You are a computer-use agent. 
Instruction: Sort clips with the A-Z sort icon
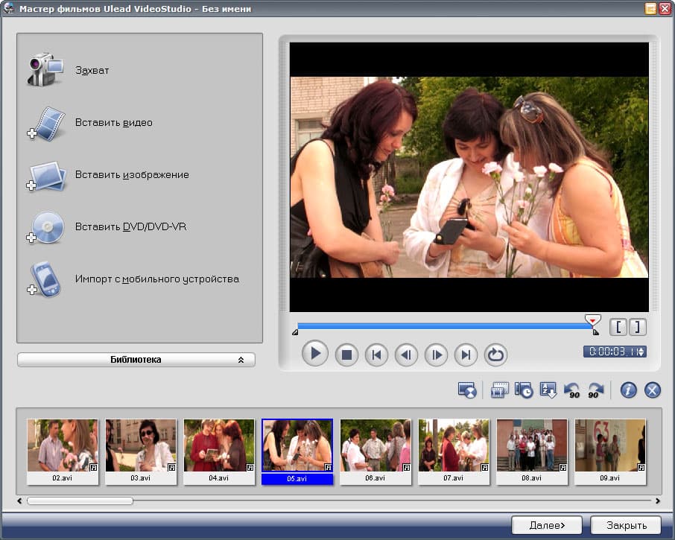point(548,390)
